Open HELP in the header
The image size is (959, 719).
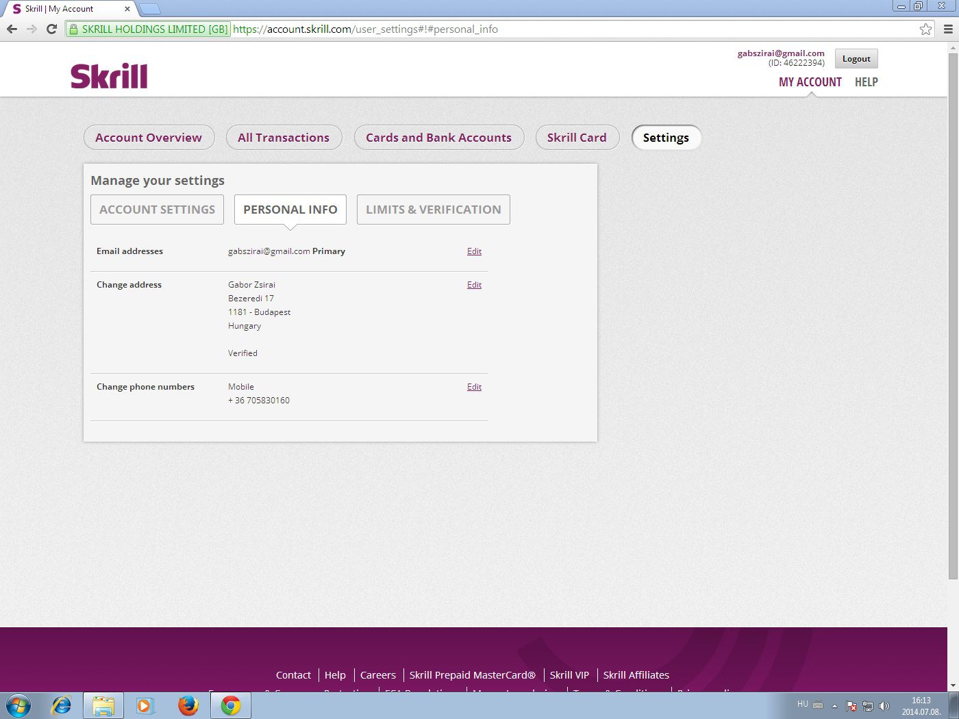867,82
